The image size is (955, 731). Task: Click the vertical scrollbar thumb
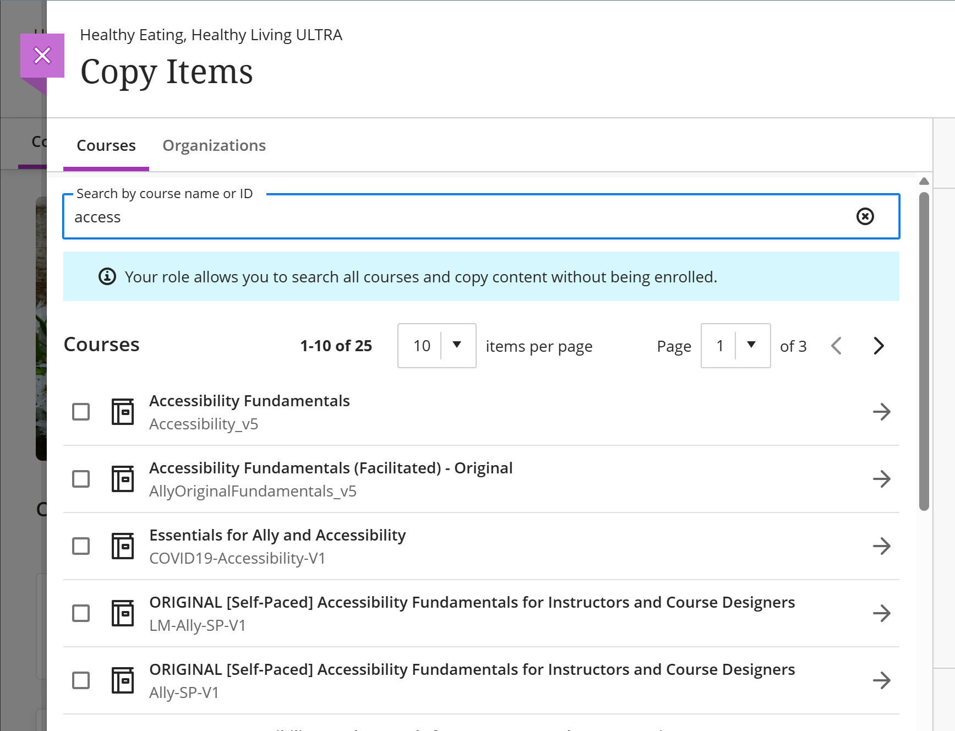click(924, 351)
